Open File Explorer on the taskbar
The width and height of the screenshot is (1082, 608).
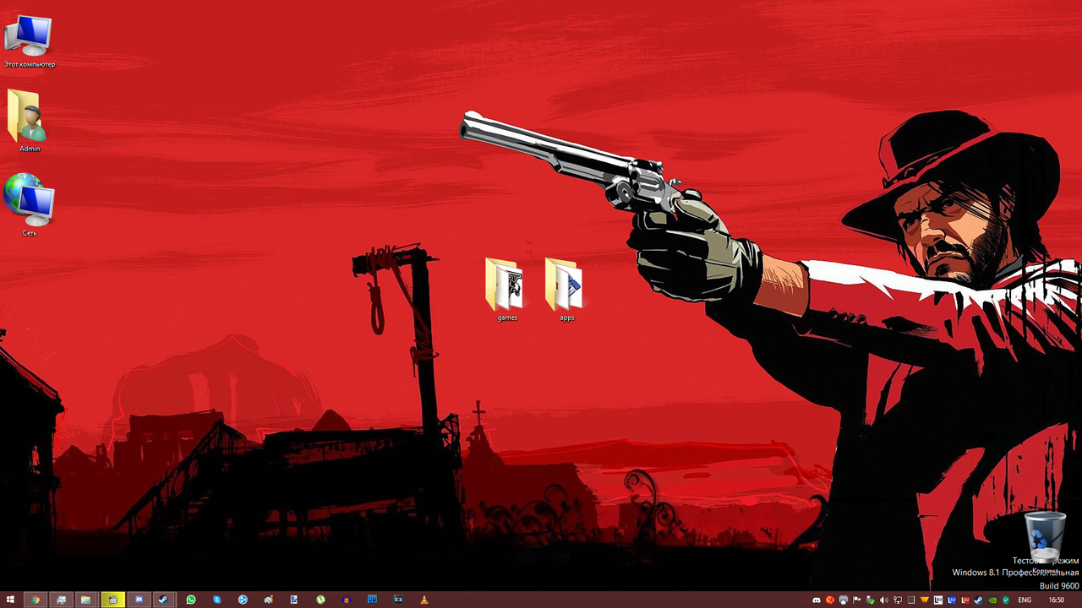(x=85, y=600)
